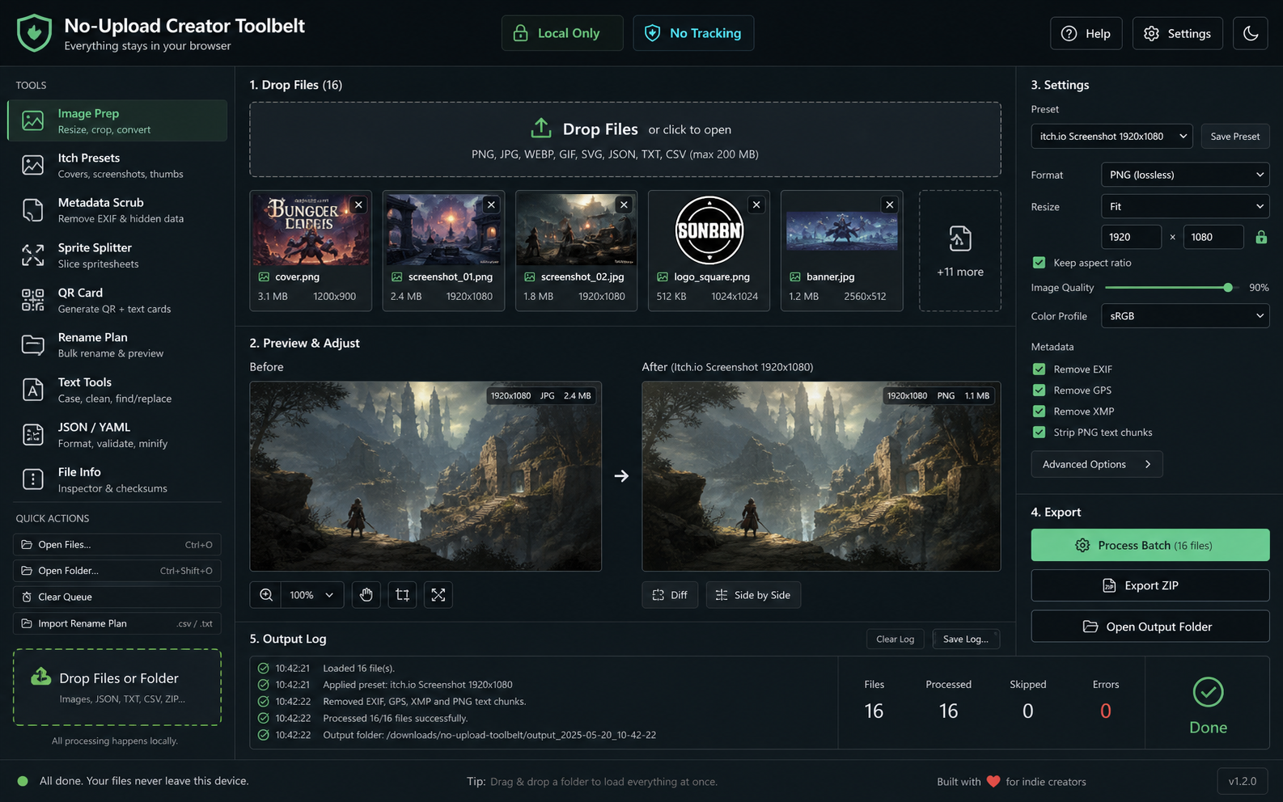Click the zoom magnifier icon under the preview
The width and height of the screenshot is (1283, 802).
tap(266, 595)
